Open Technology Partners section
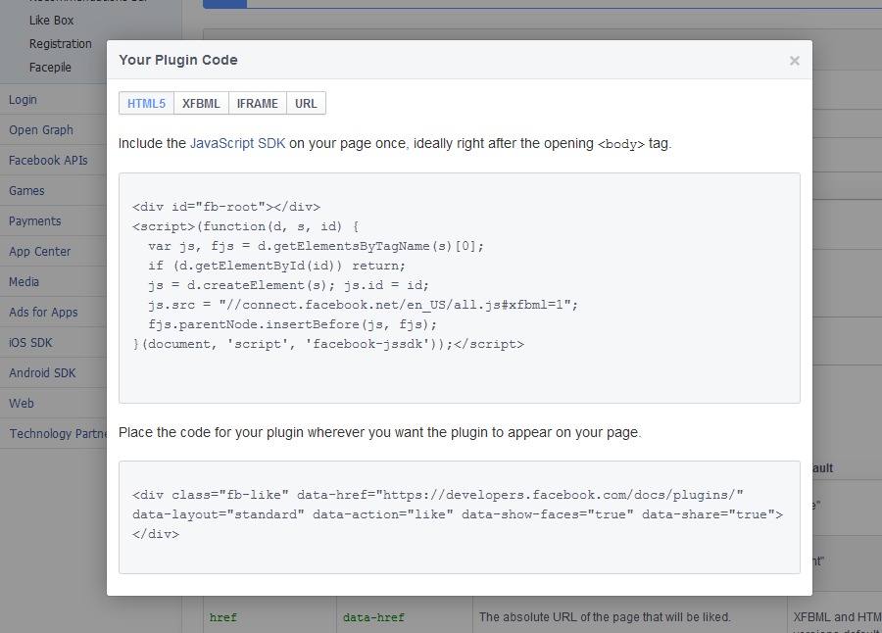The height and width of the screenshot is (633, 882). (58, 434)
